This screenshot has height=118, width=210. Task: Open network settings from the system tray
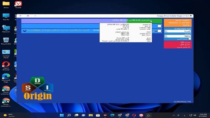pyautogui.click(x=191, y=115)
